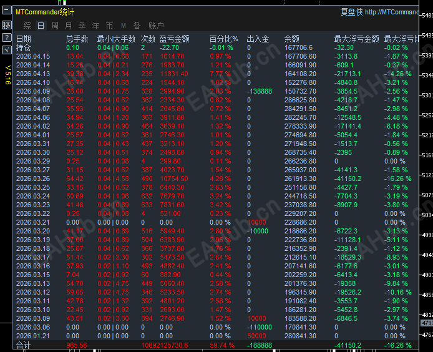Collapse the panel with the minus icon
Image resolution: width=433 pixels, height=352 pixels.
(x=7, y=11)
